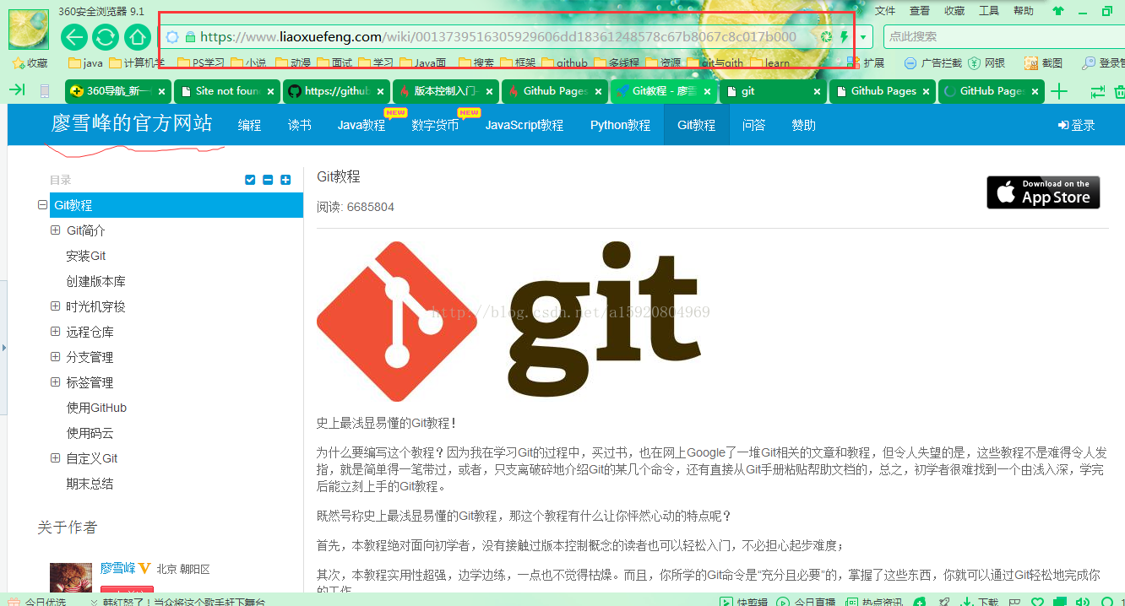1125x606 pixels.
Task: Click the address bar URL
Action: tap(497, 37)
